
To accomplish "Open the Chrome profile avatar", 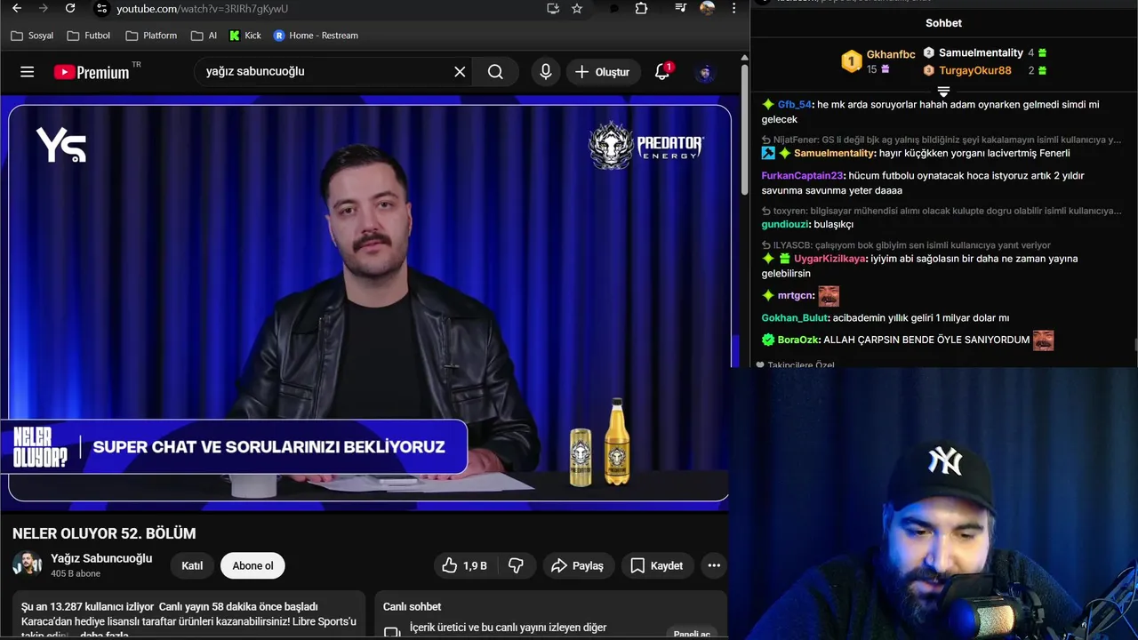I will 707,8.
